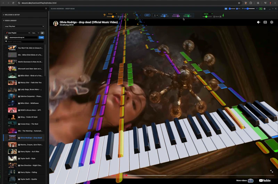278x184 pixels.
Task: Click the Search / Jump to song field
Action: pos(24,41)
